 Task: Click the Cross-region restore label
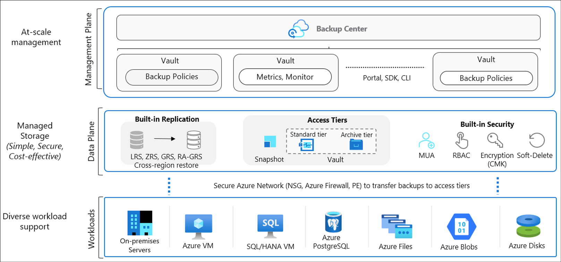pos(166,165)
